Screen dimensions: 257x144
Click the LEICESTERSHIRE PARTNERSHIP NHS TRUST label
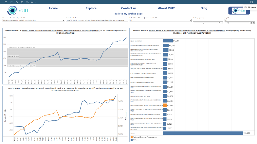coord(143,73)
